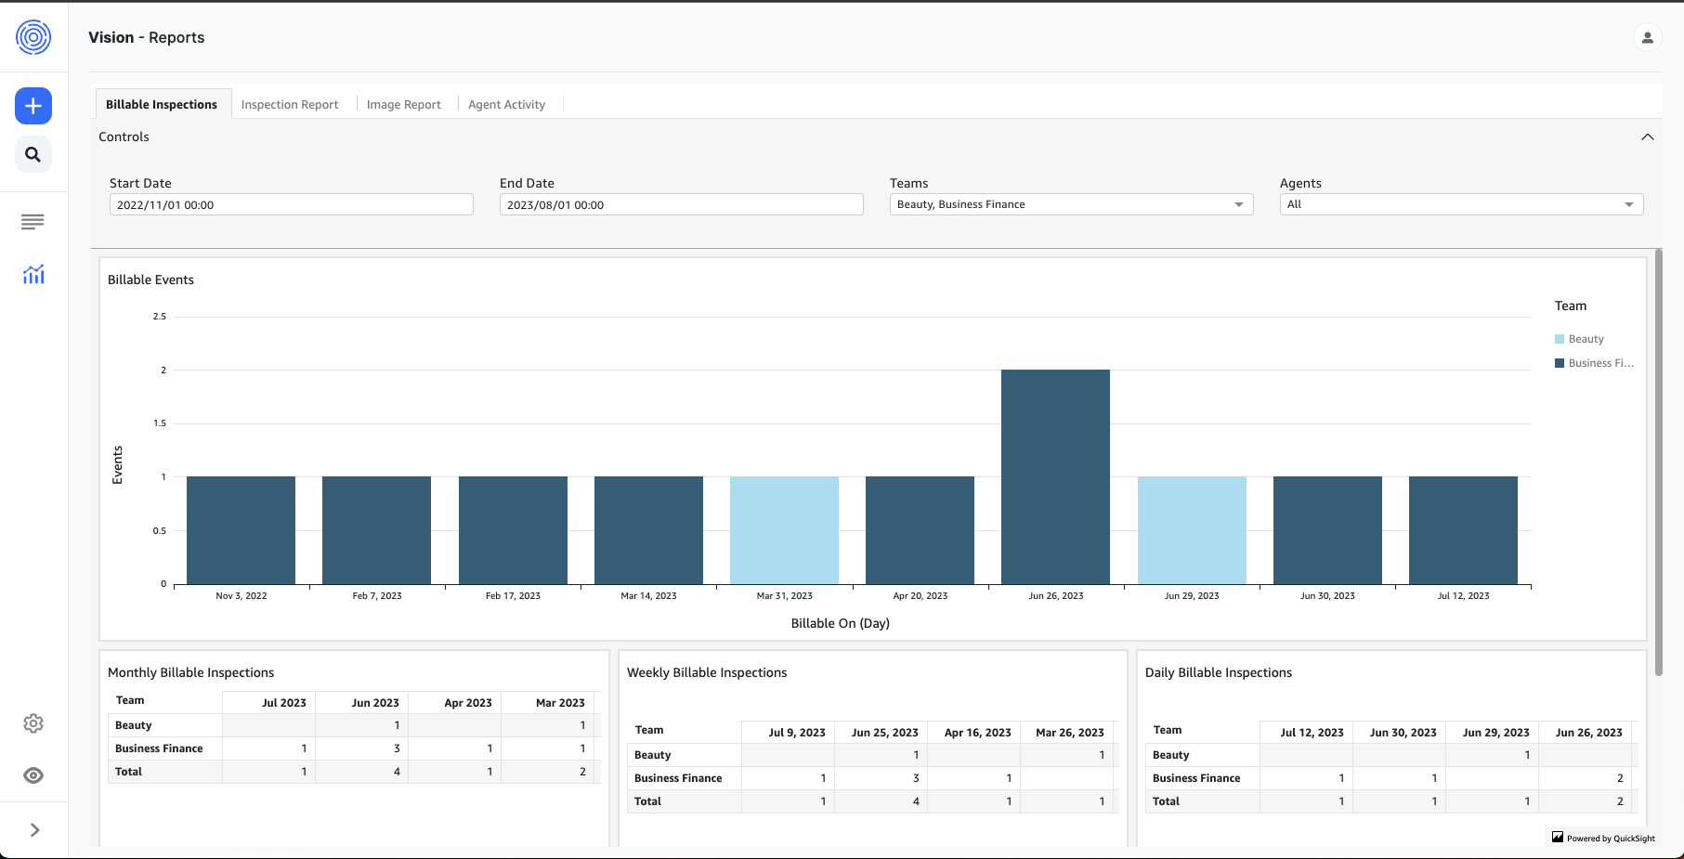Expand the sidebar with bottom chevron
Viewport: 1684px width, 859px height.
coord(34,830)
